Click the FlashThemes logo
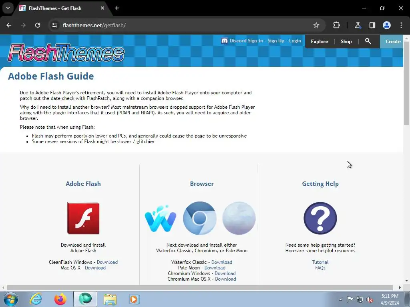This screenshot has width=410, height=307. pos(66,53)
